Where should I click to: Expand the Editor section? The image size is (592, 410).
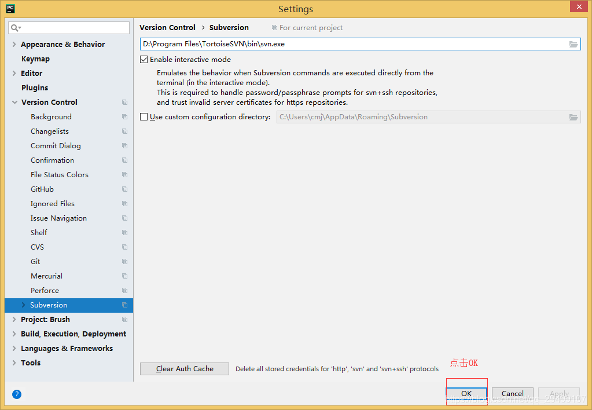tap(14, 74)
